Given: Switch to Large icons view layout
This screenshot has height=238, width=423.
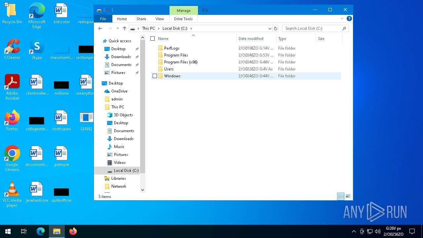Looking at the screenshot, I should click(x=348, y=196).
